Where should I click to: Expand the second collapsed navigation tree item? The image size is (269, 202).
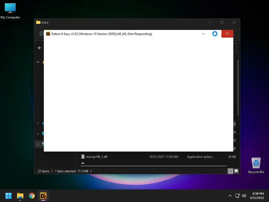[x=38, y=134]
